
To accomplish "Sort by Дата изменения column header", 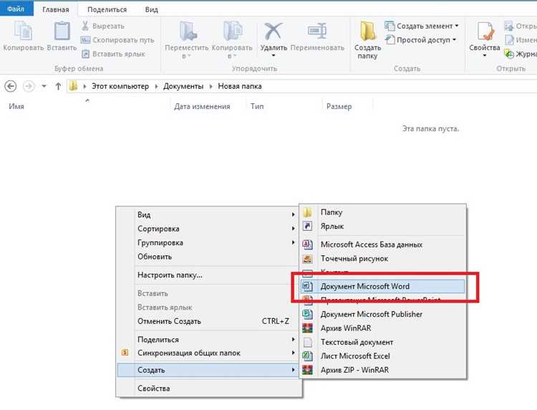I will pyautogui.click(x=202, y=106).
